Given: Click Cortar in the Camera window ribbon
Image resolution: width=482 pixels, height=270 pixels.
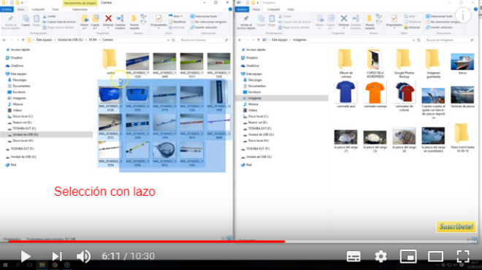Looking at the screenshot, I should [x=50, y=16].
